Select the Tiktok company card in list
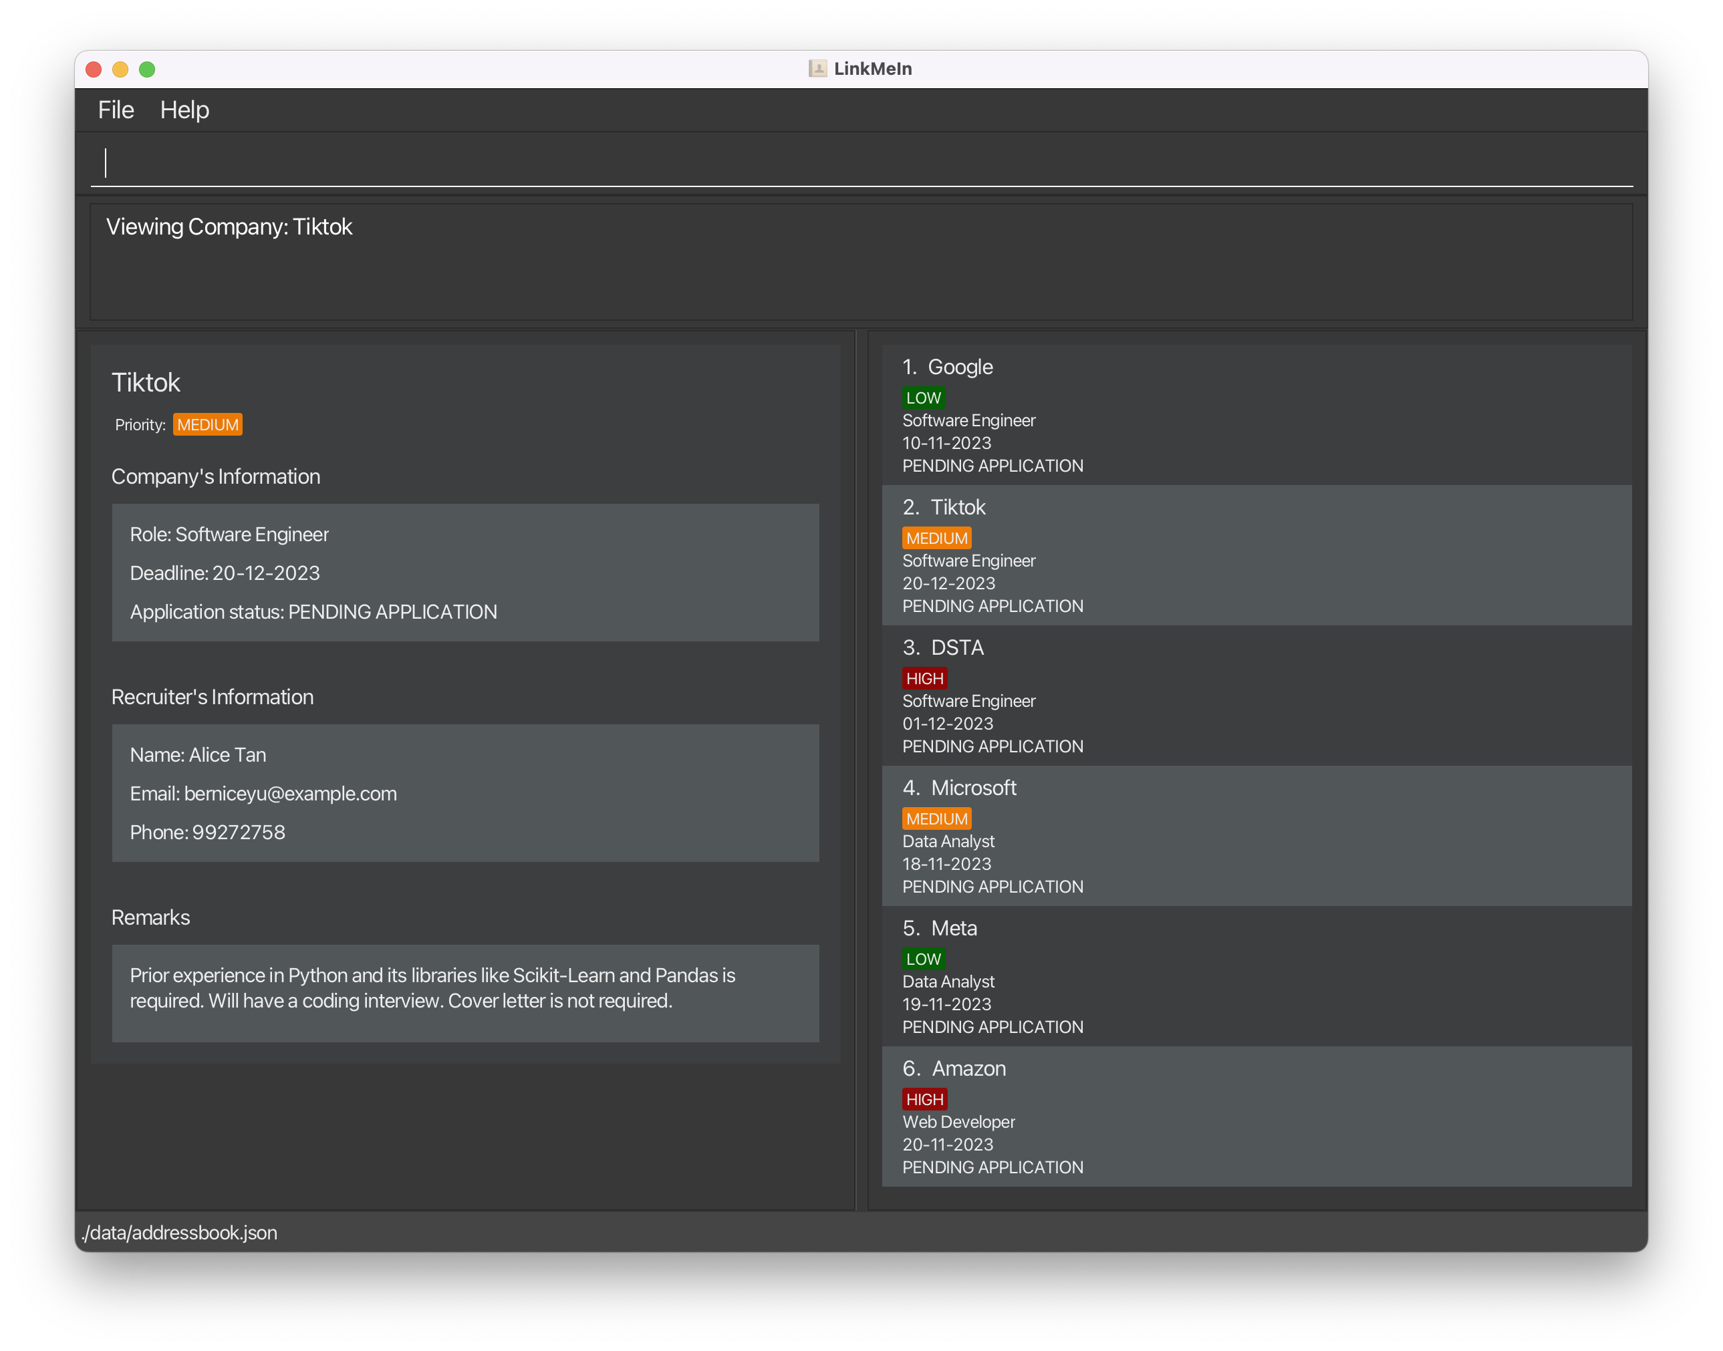The height and width of the screenshot is (1351, 1723). point(1256,555)
